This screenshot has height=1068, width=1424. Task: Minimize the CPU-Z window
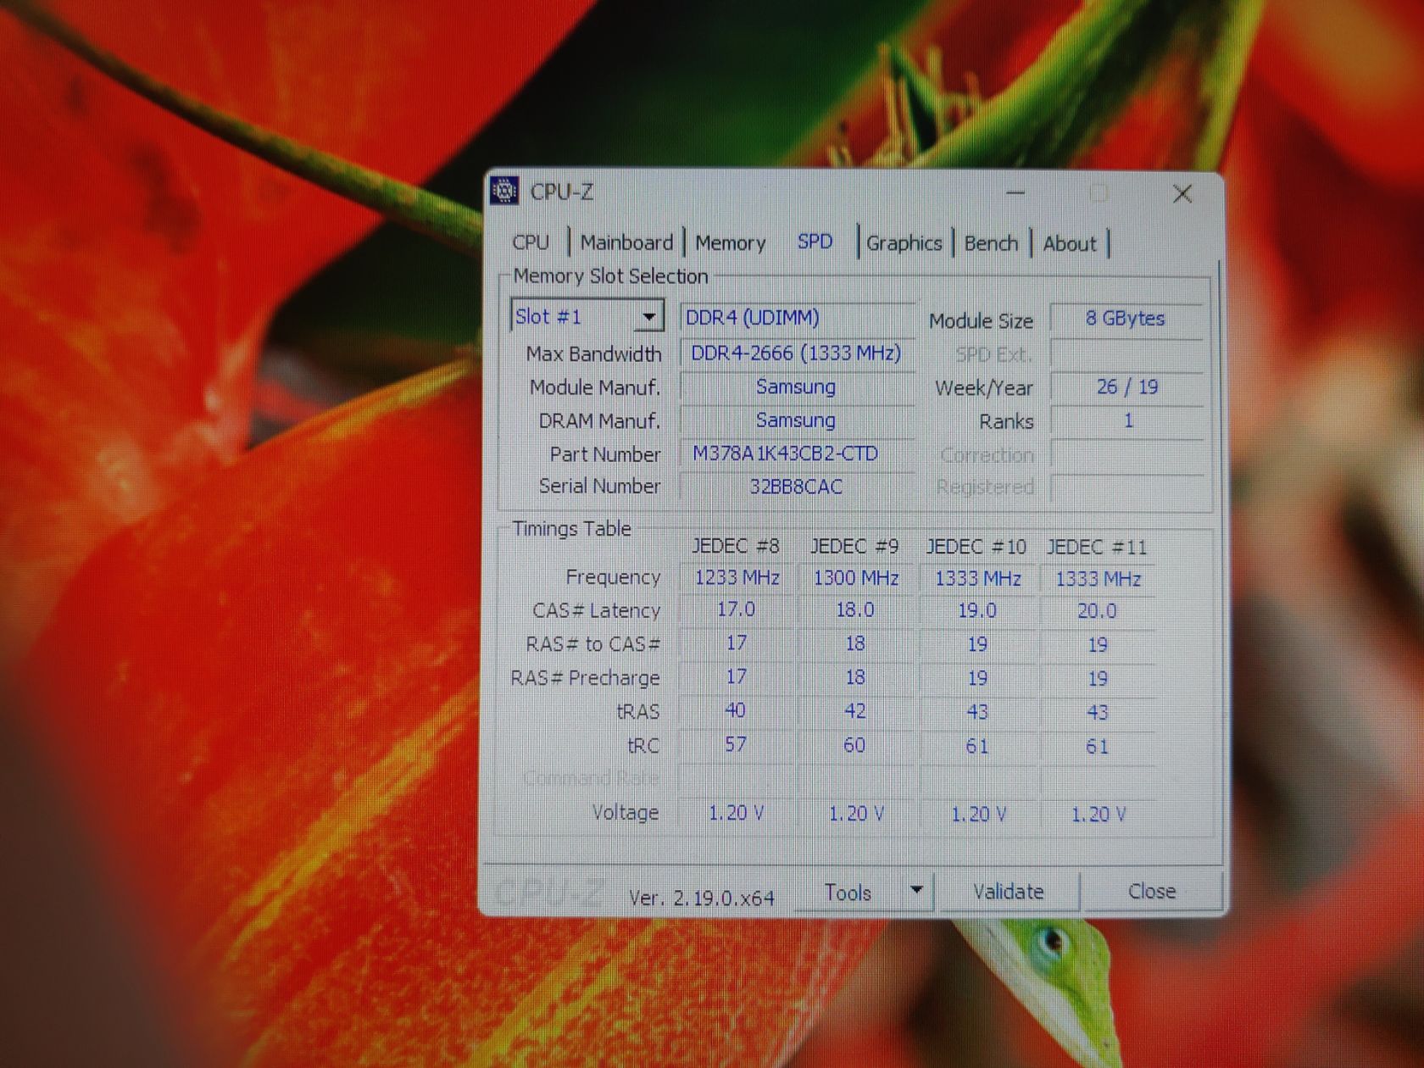coord(1015,194)
